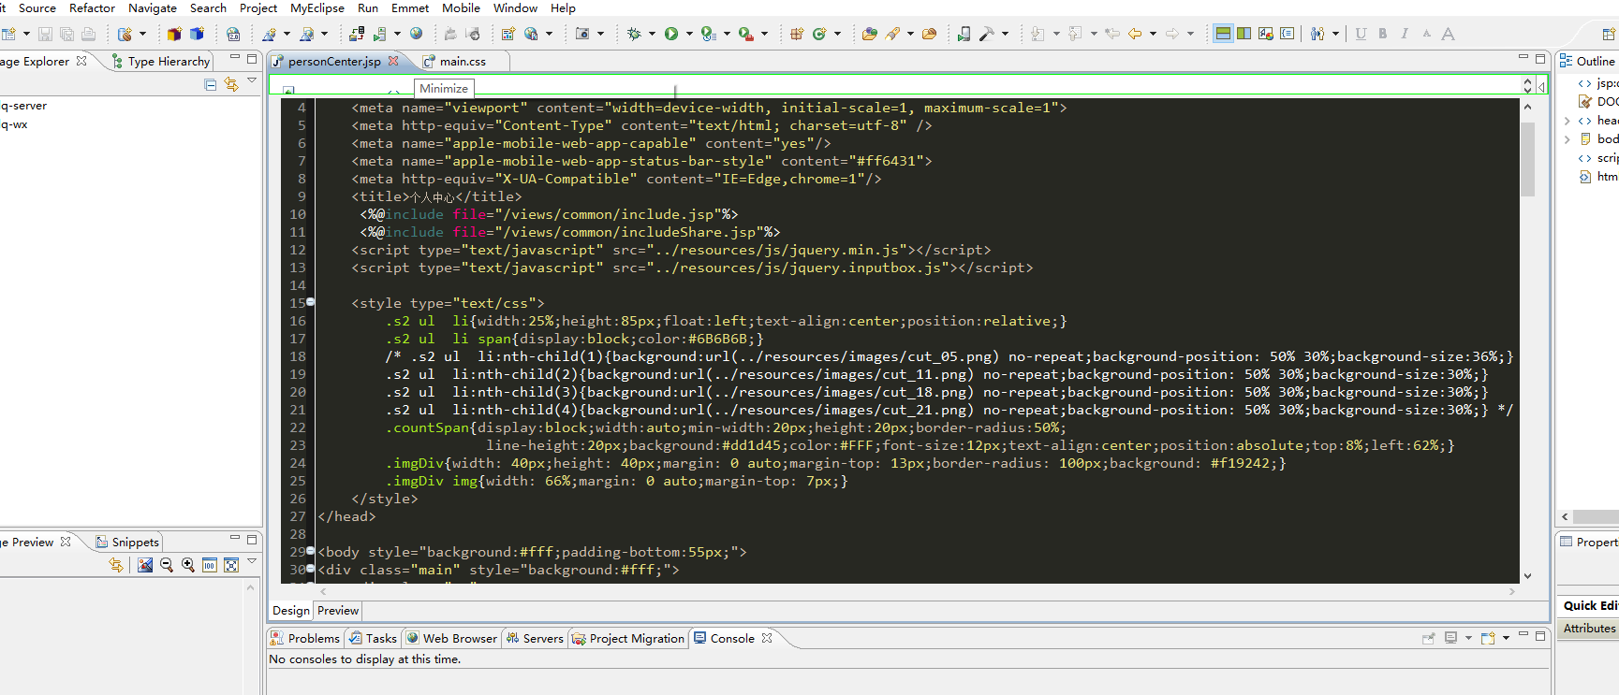The width and height of the screenshot is (1619, 695).
Task: Click zoom in magnifier in Image Preview
Action: pyautogui.click(x=188, y=565)
